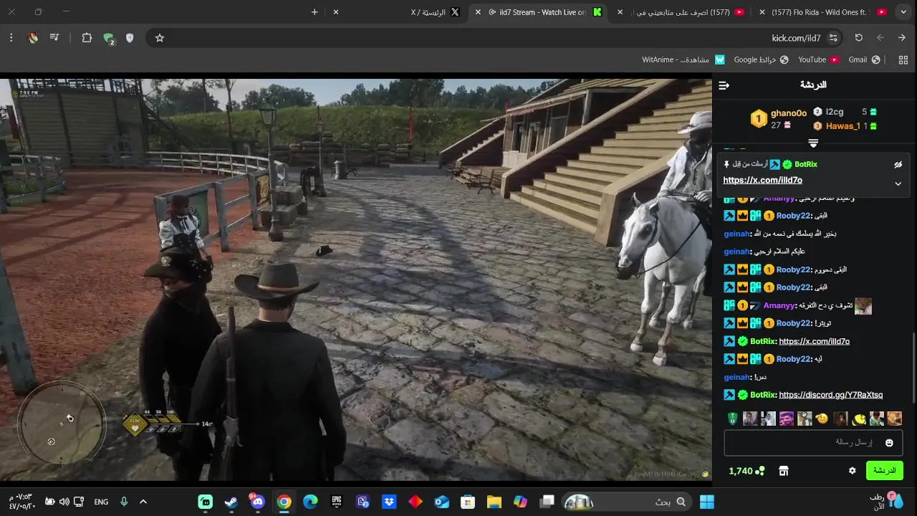917x516 pixels.
Task: Expand the gift leaderboard drop-down handle
Action: [x=813, y=144]
